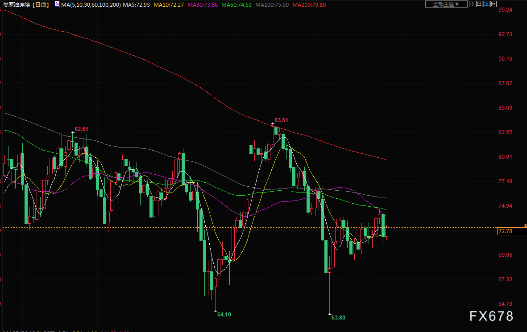
Task: Click the 82.55 price axis label
Action: [x=506, y=132]
